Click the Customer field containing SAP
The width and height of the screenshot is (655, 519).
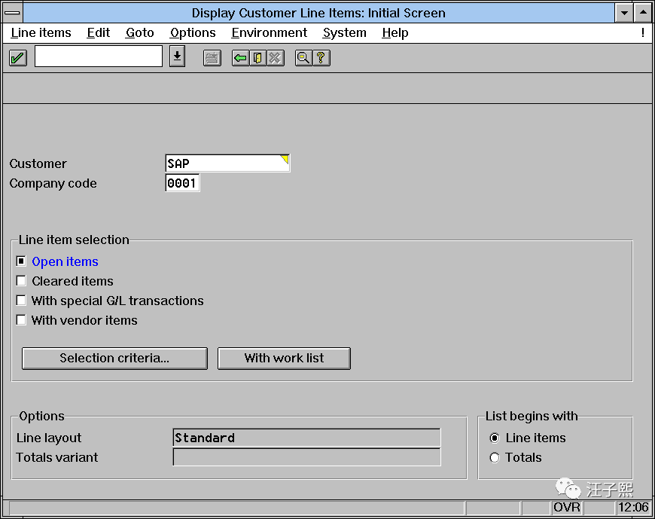click(x=227, y=163)
